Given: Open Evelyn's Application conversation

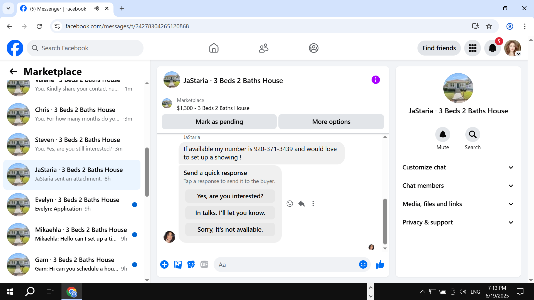Looking at the screenshot, I should [x=72, y=204].
